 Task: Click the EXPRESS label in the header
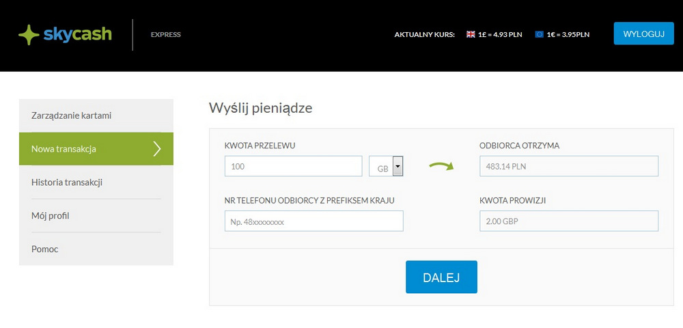tap(166, 34)
